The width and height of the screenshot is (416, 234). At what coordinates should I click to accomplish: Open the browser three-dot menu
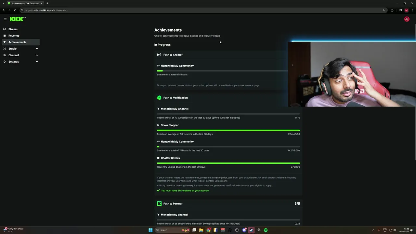point(412,10)
